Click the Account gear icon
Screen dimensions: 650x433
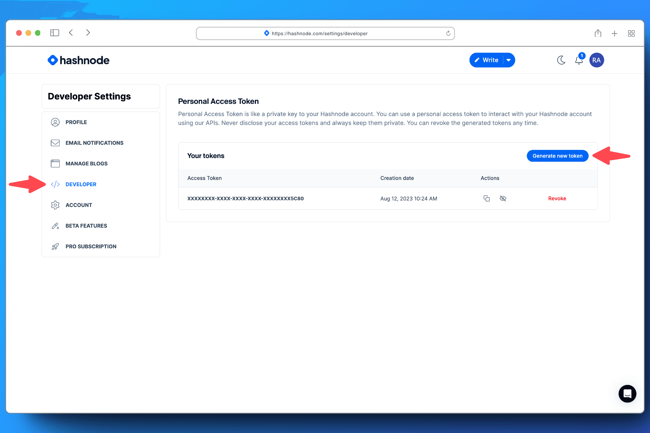coord(55,205)
